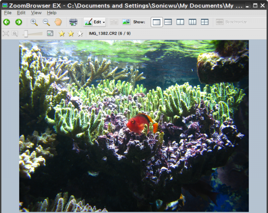
Task: Click the ZoomBrowser EX title bar icon
Action: [5, 5]
